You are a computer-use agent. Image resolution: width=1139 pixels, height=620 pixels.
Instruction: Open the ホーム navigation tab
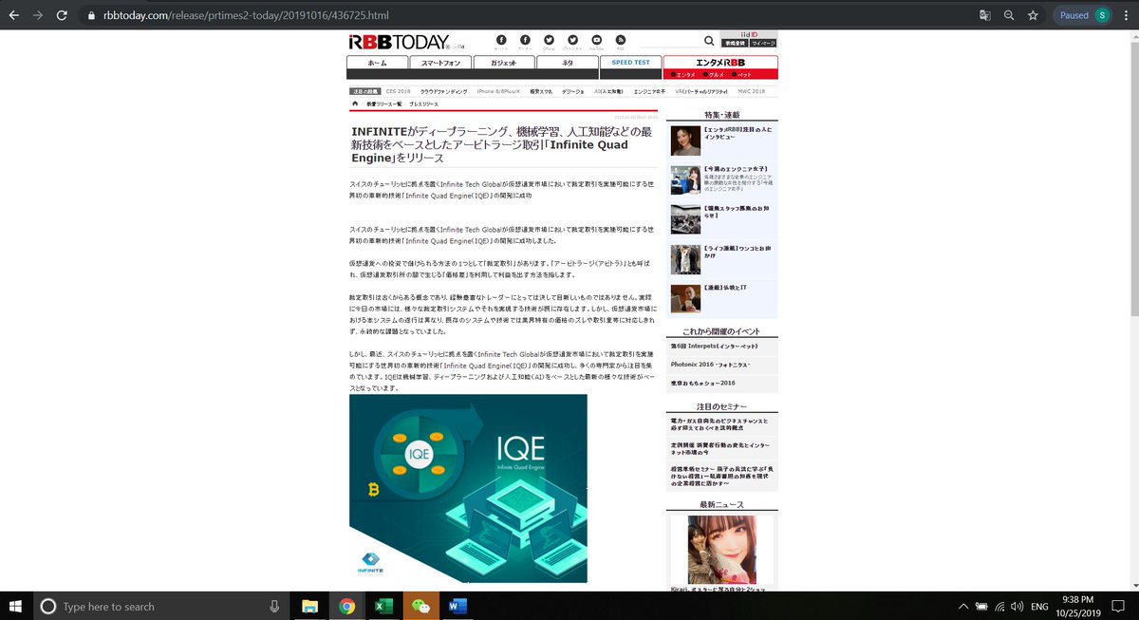click(377, 63)
